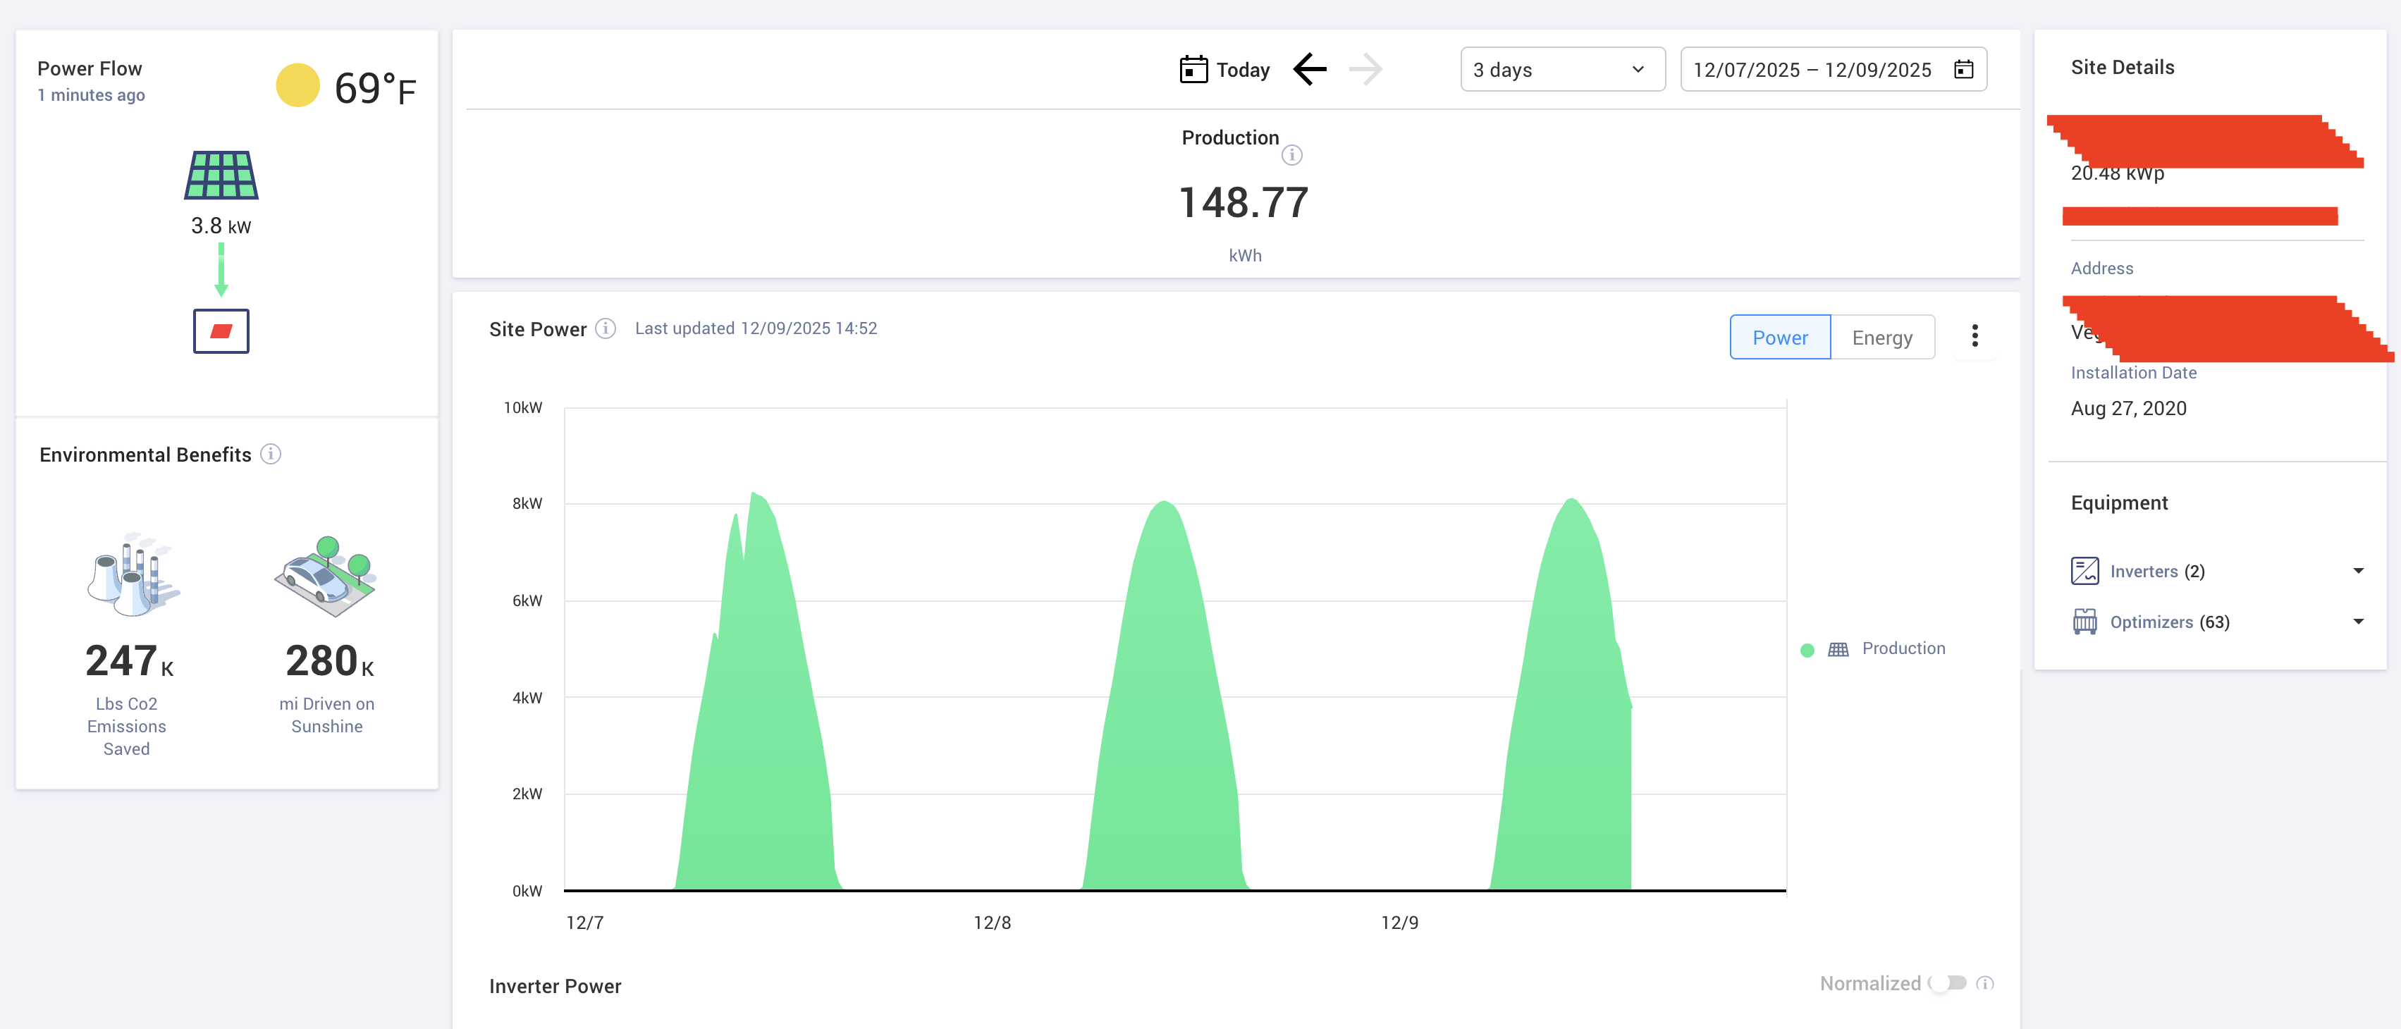
Task: Toggle the Normalized switch
Action: click(1948, 982)
